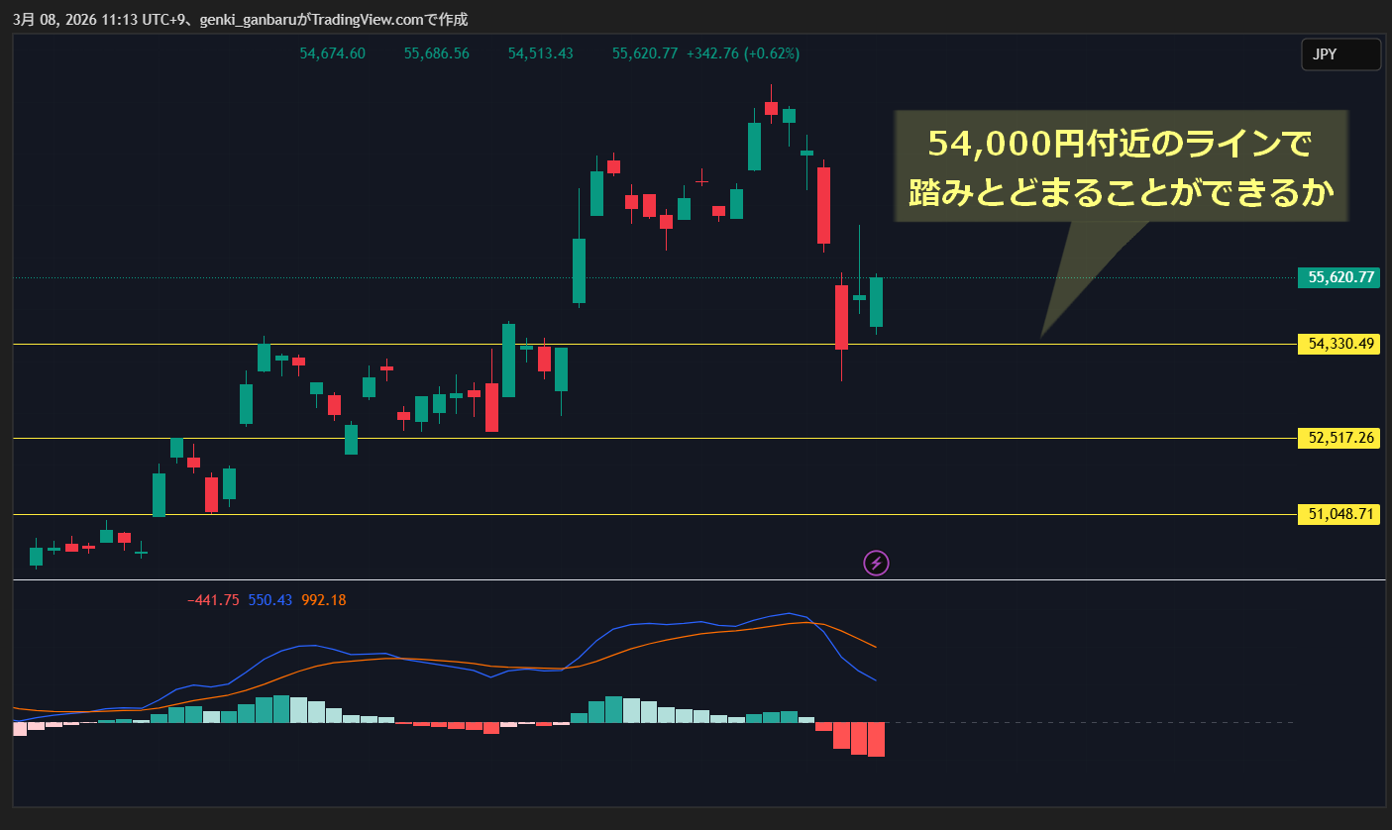Screen dimensions: 1392x830
Task: Click the orange signal value 992.18
Action: click(324, 600)
